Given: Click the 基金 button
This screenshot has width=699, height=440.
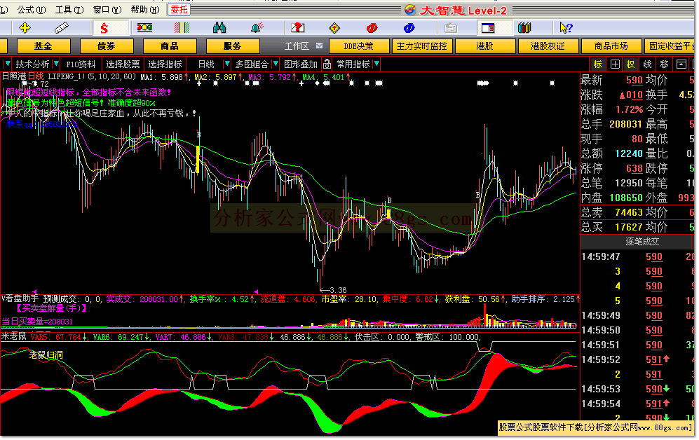Looking at the screenshot, I should [43, 46].
